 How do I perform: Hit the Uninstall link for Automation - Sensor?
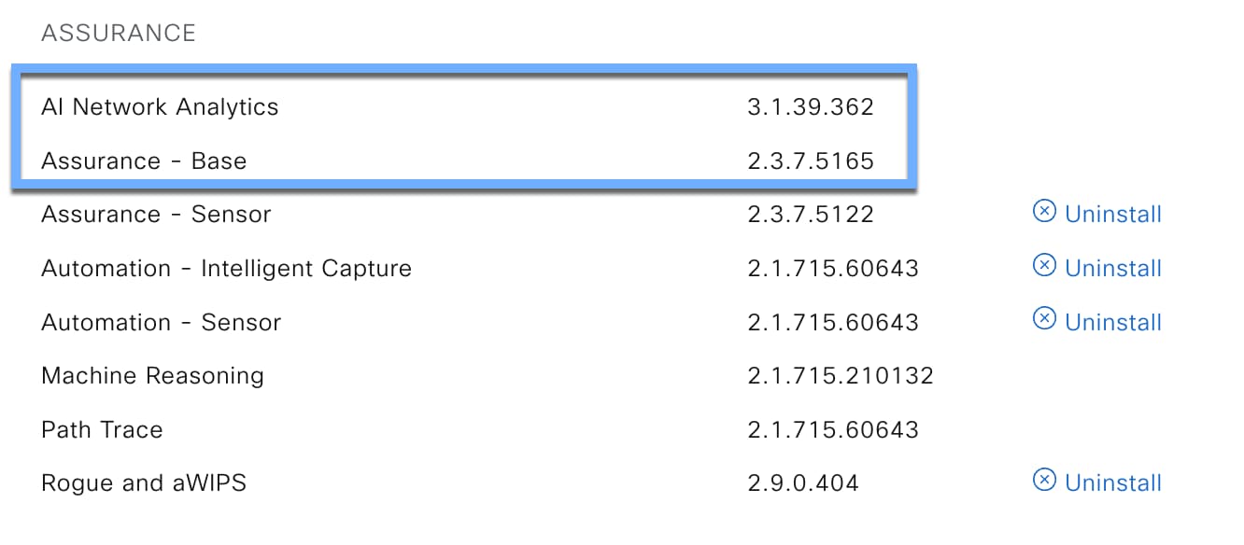(x=1113, y=323)
